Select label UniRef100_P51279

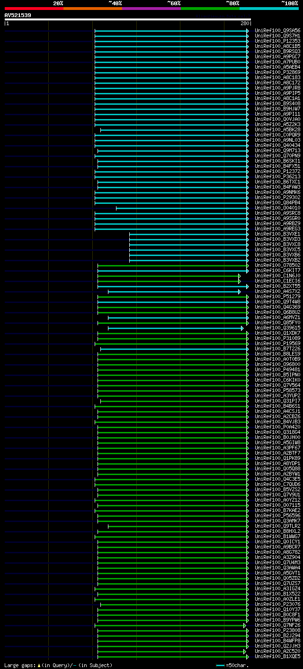(x=277, y=296)
